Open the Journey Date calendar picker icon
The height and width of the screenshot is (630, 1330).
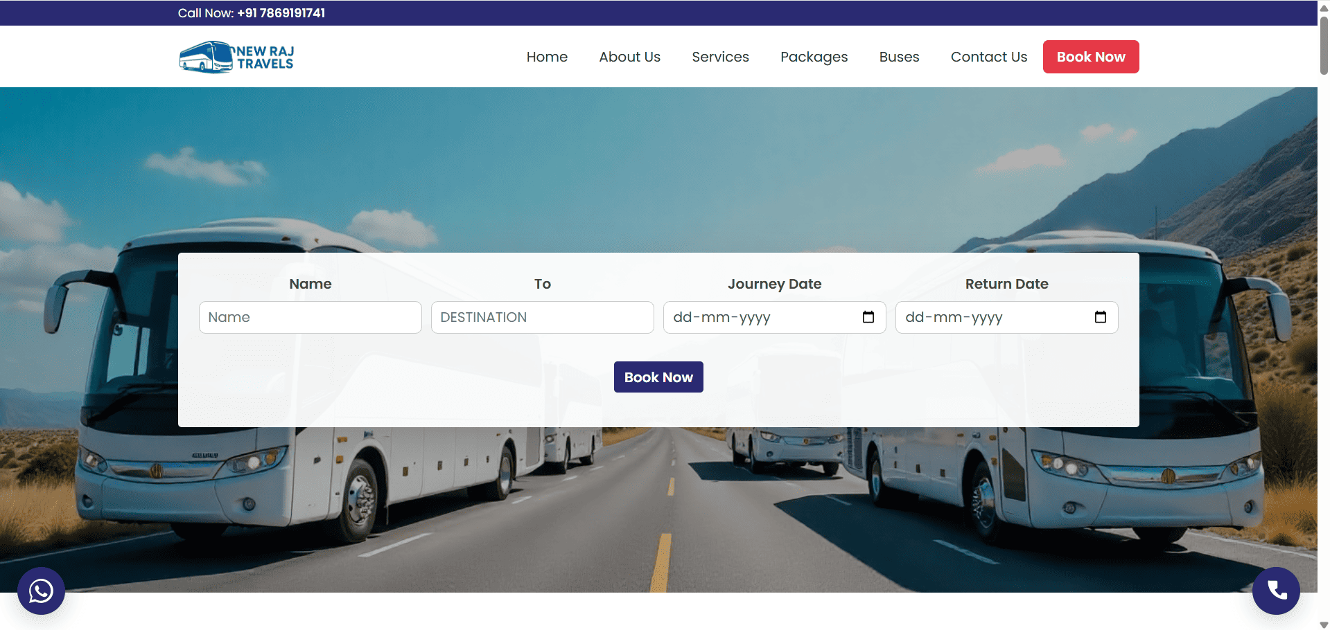tap(868, 317)
